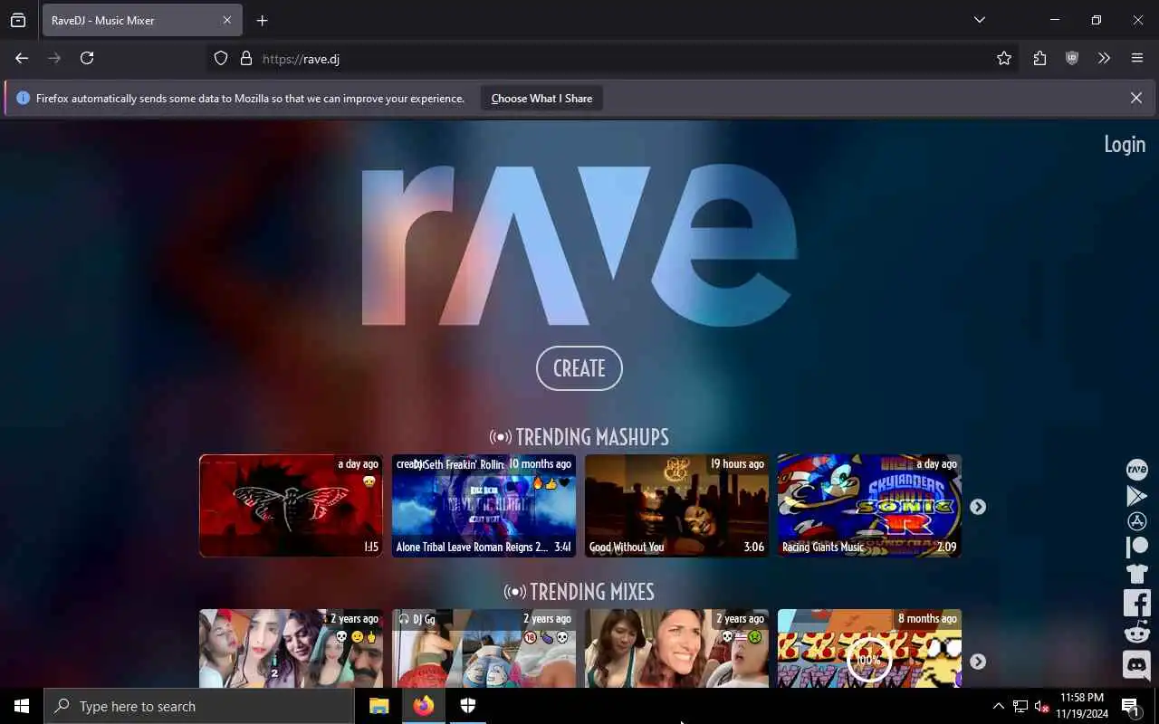Image resolution: width=1159 pixels, height=724 pixels.
Task: Open tracking protection shield in address bar
Action: [x=221, y=58]
